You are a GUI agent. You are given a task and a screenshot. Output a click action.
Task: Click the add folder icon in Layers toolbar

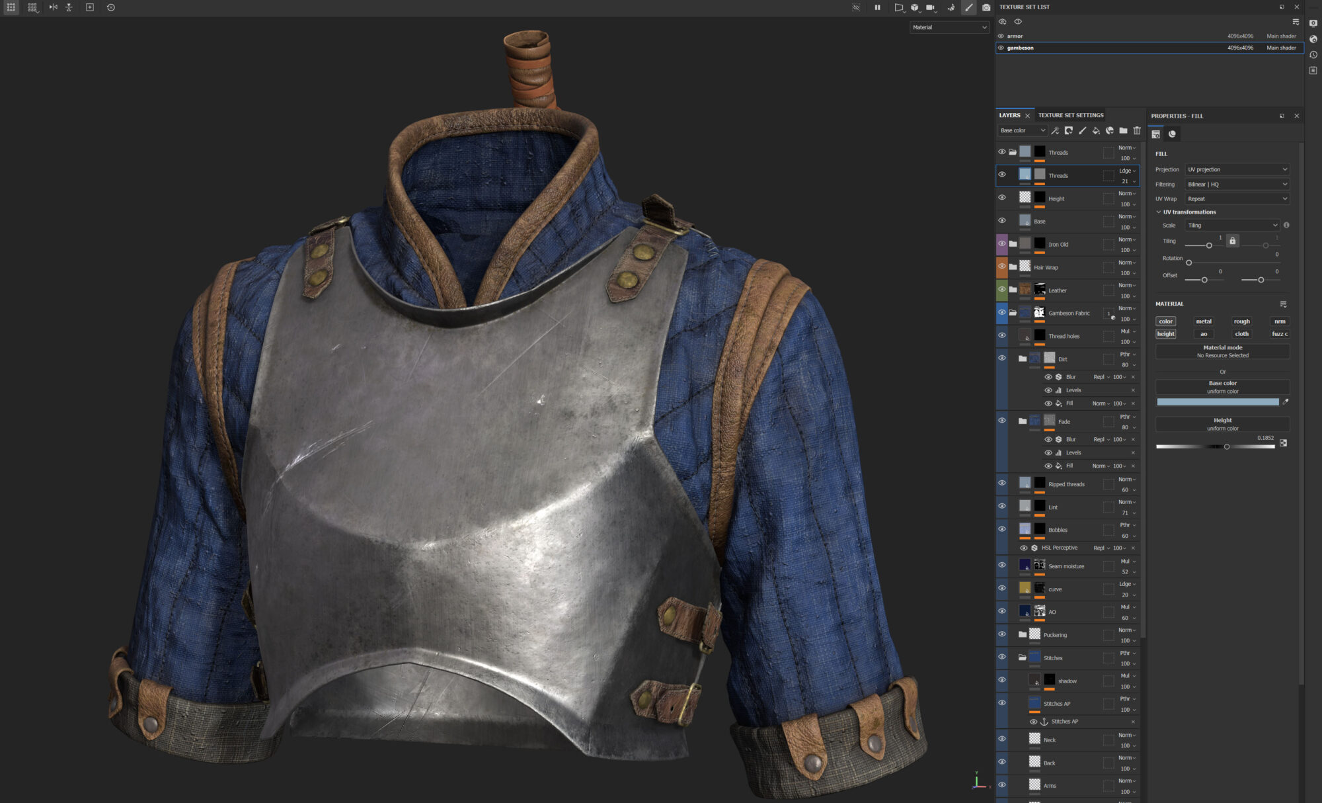pos(1123,130)
